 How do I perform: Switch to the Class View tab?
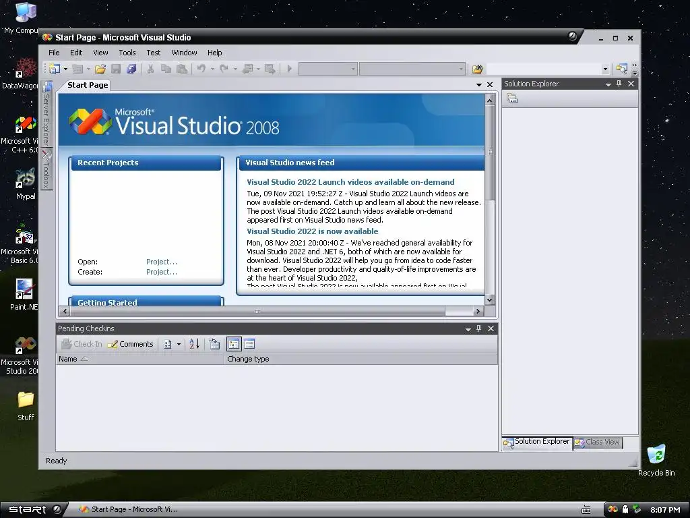click(x=598, y=442)
